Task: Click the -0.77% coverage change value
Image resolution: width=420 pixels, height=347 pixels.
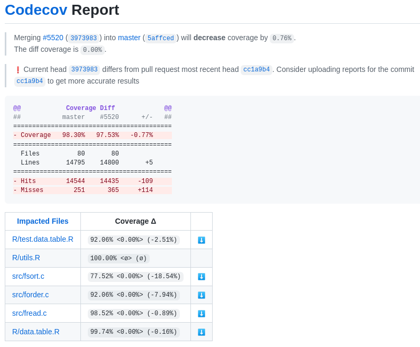Action: [x=142, y=135]
